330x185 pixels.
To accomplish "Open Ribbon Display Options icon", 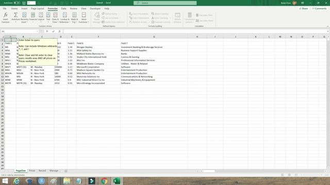I will tap(303, 3).
